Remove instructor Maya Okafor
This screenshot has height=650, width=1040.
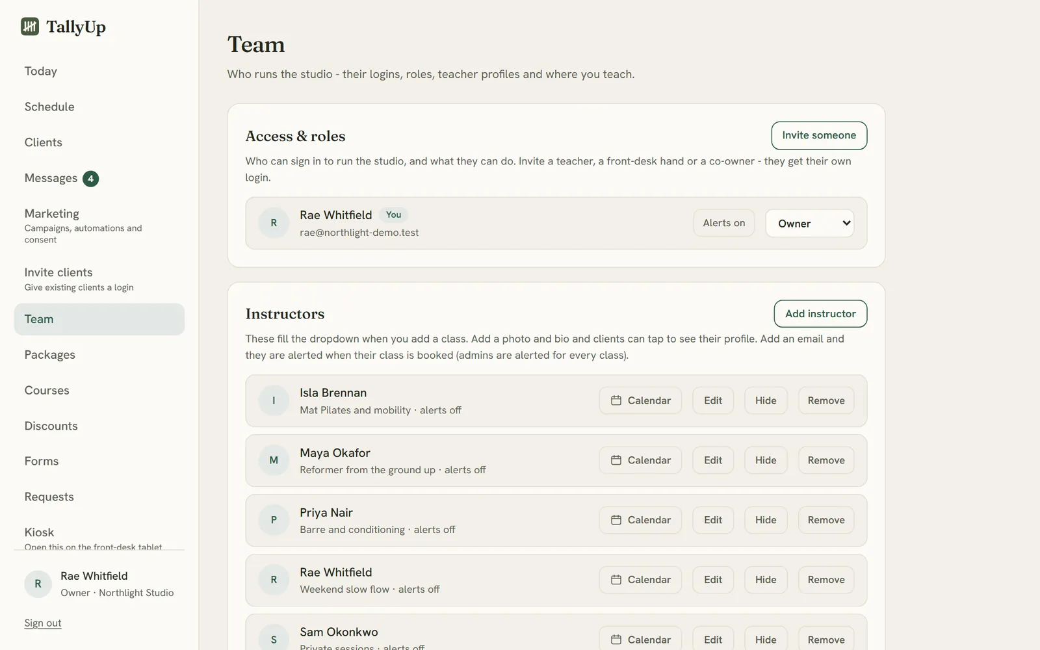point(826,460)
